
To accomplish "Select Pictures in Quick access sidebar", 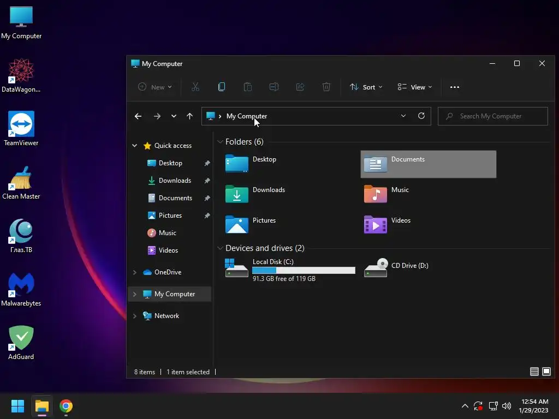I will 170,215.
